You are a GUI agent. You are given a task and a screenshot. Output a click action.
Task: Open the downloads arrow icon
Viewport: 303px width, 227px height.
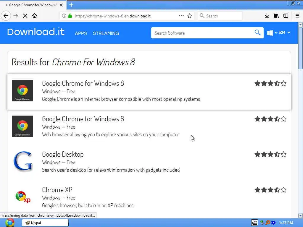pyautogui.click(x=267, y=16)
